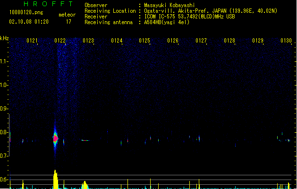This screenshot has height=189, width=297.
Task: Click the bright red meteor echo near 0122
Action: (x=56, y=138)
